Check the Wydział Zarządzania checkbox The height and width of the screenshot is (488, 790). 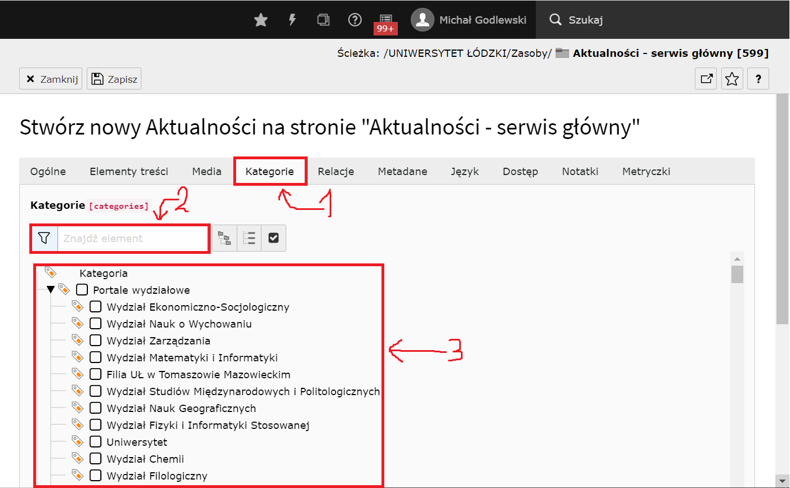pos(96,341)
